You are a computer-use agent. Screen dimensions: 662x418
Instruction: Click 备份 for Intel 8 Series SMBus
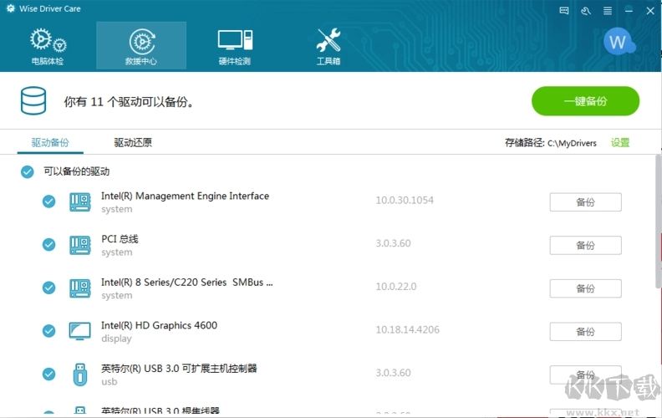click(x=586, y=288)
